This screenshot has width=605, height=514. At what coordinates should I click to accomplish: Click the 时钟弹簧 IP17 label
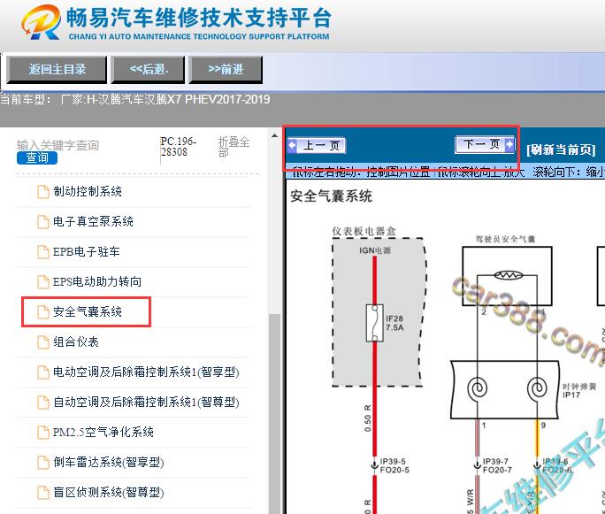(579, 390)
